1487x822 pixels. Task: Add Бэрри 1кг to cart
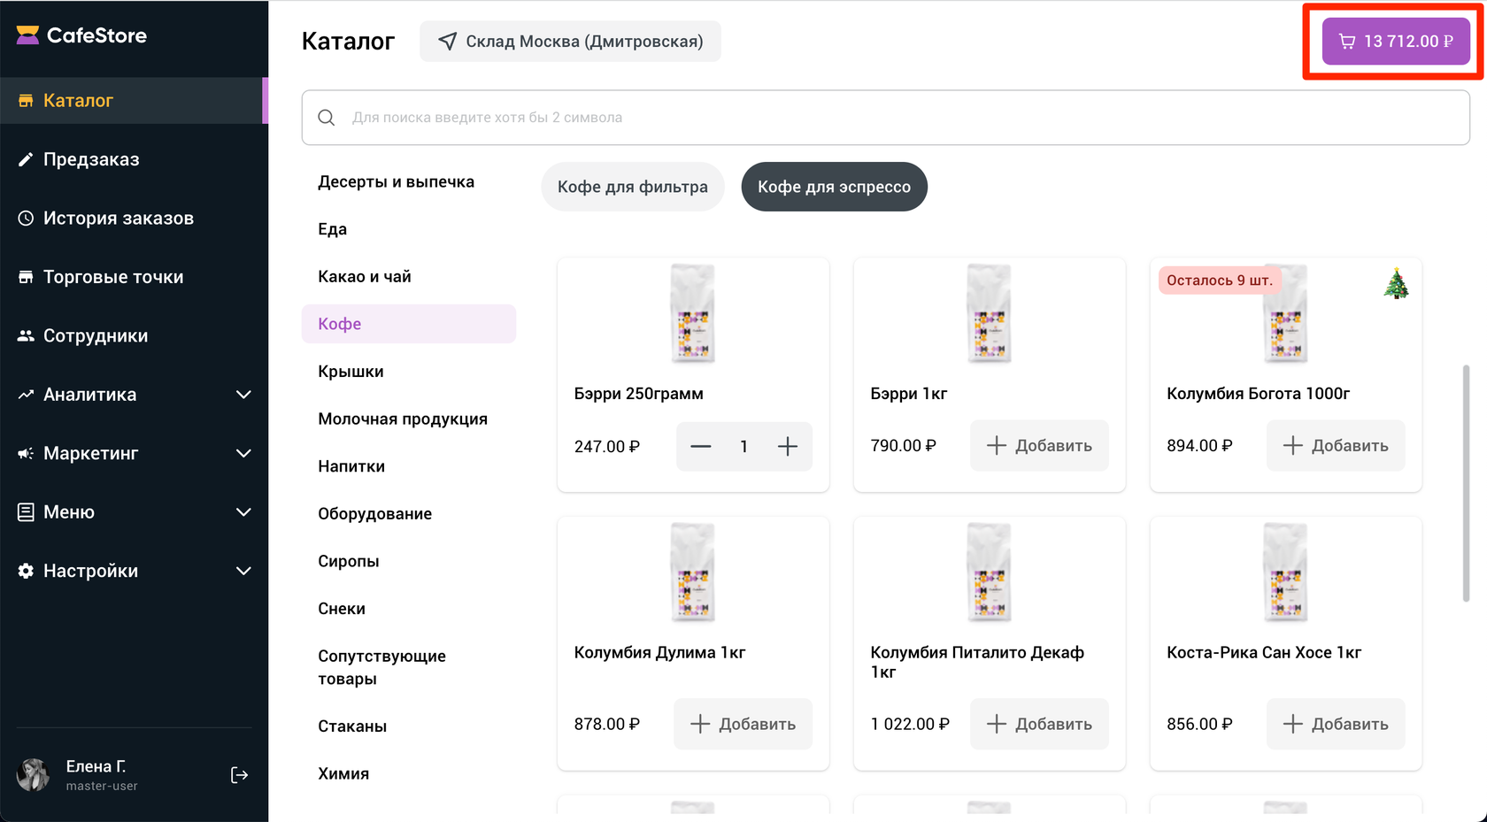click(x=1039, y=446)
